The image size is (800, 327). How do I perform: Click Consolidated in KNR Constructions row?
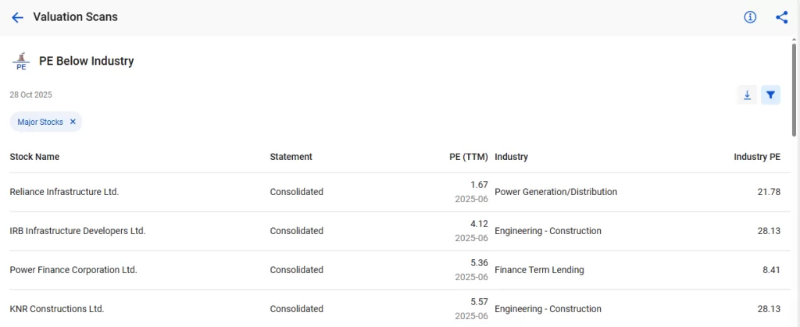[x=296, y=309]
